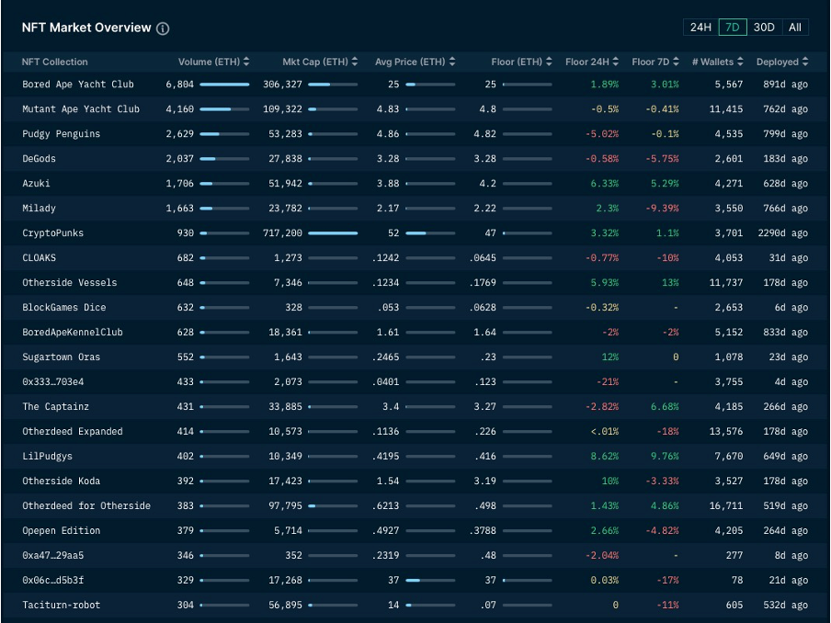The height and width of the screenshot is (623, 831).
Task: Open the Mutant Ape Yacht Club collection
Action: click(x=81, y=109)
